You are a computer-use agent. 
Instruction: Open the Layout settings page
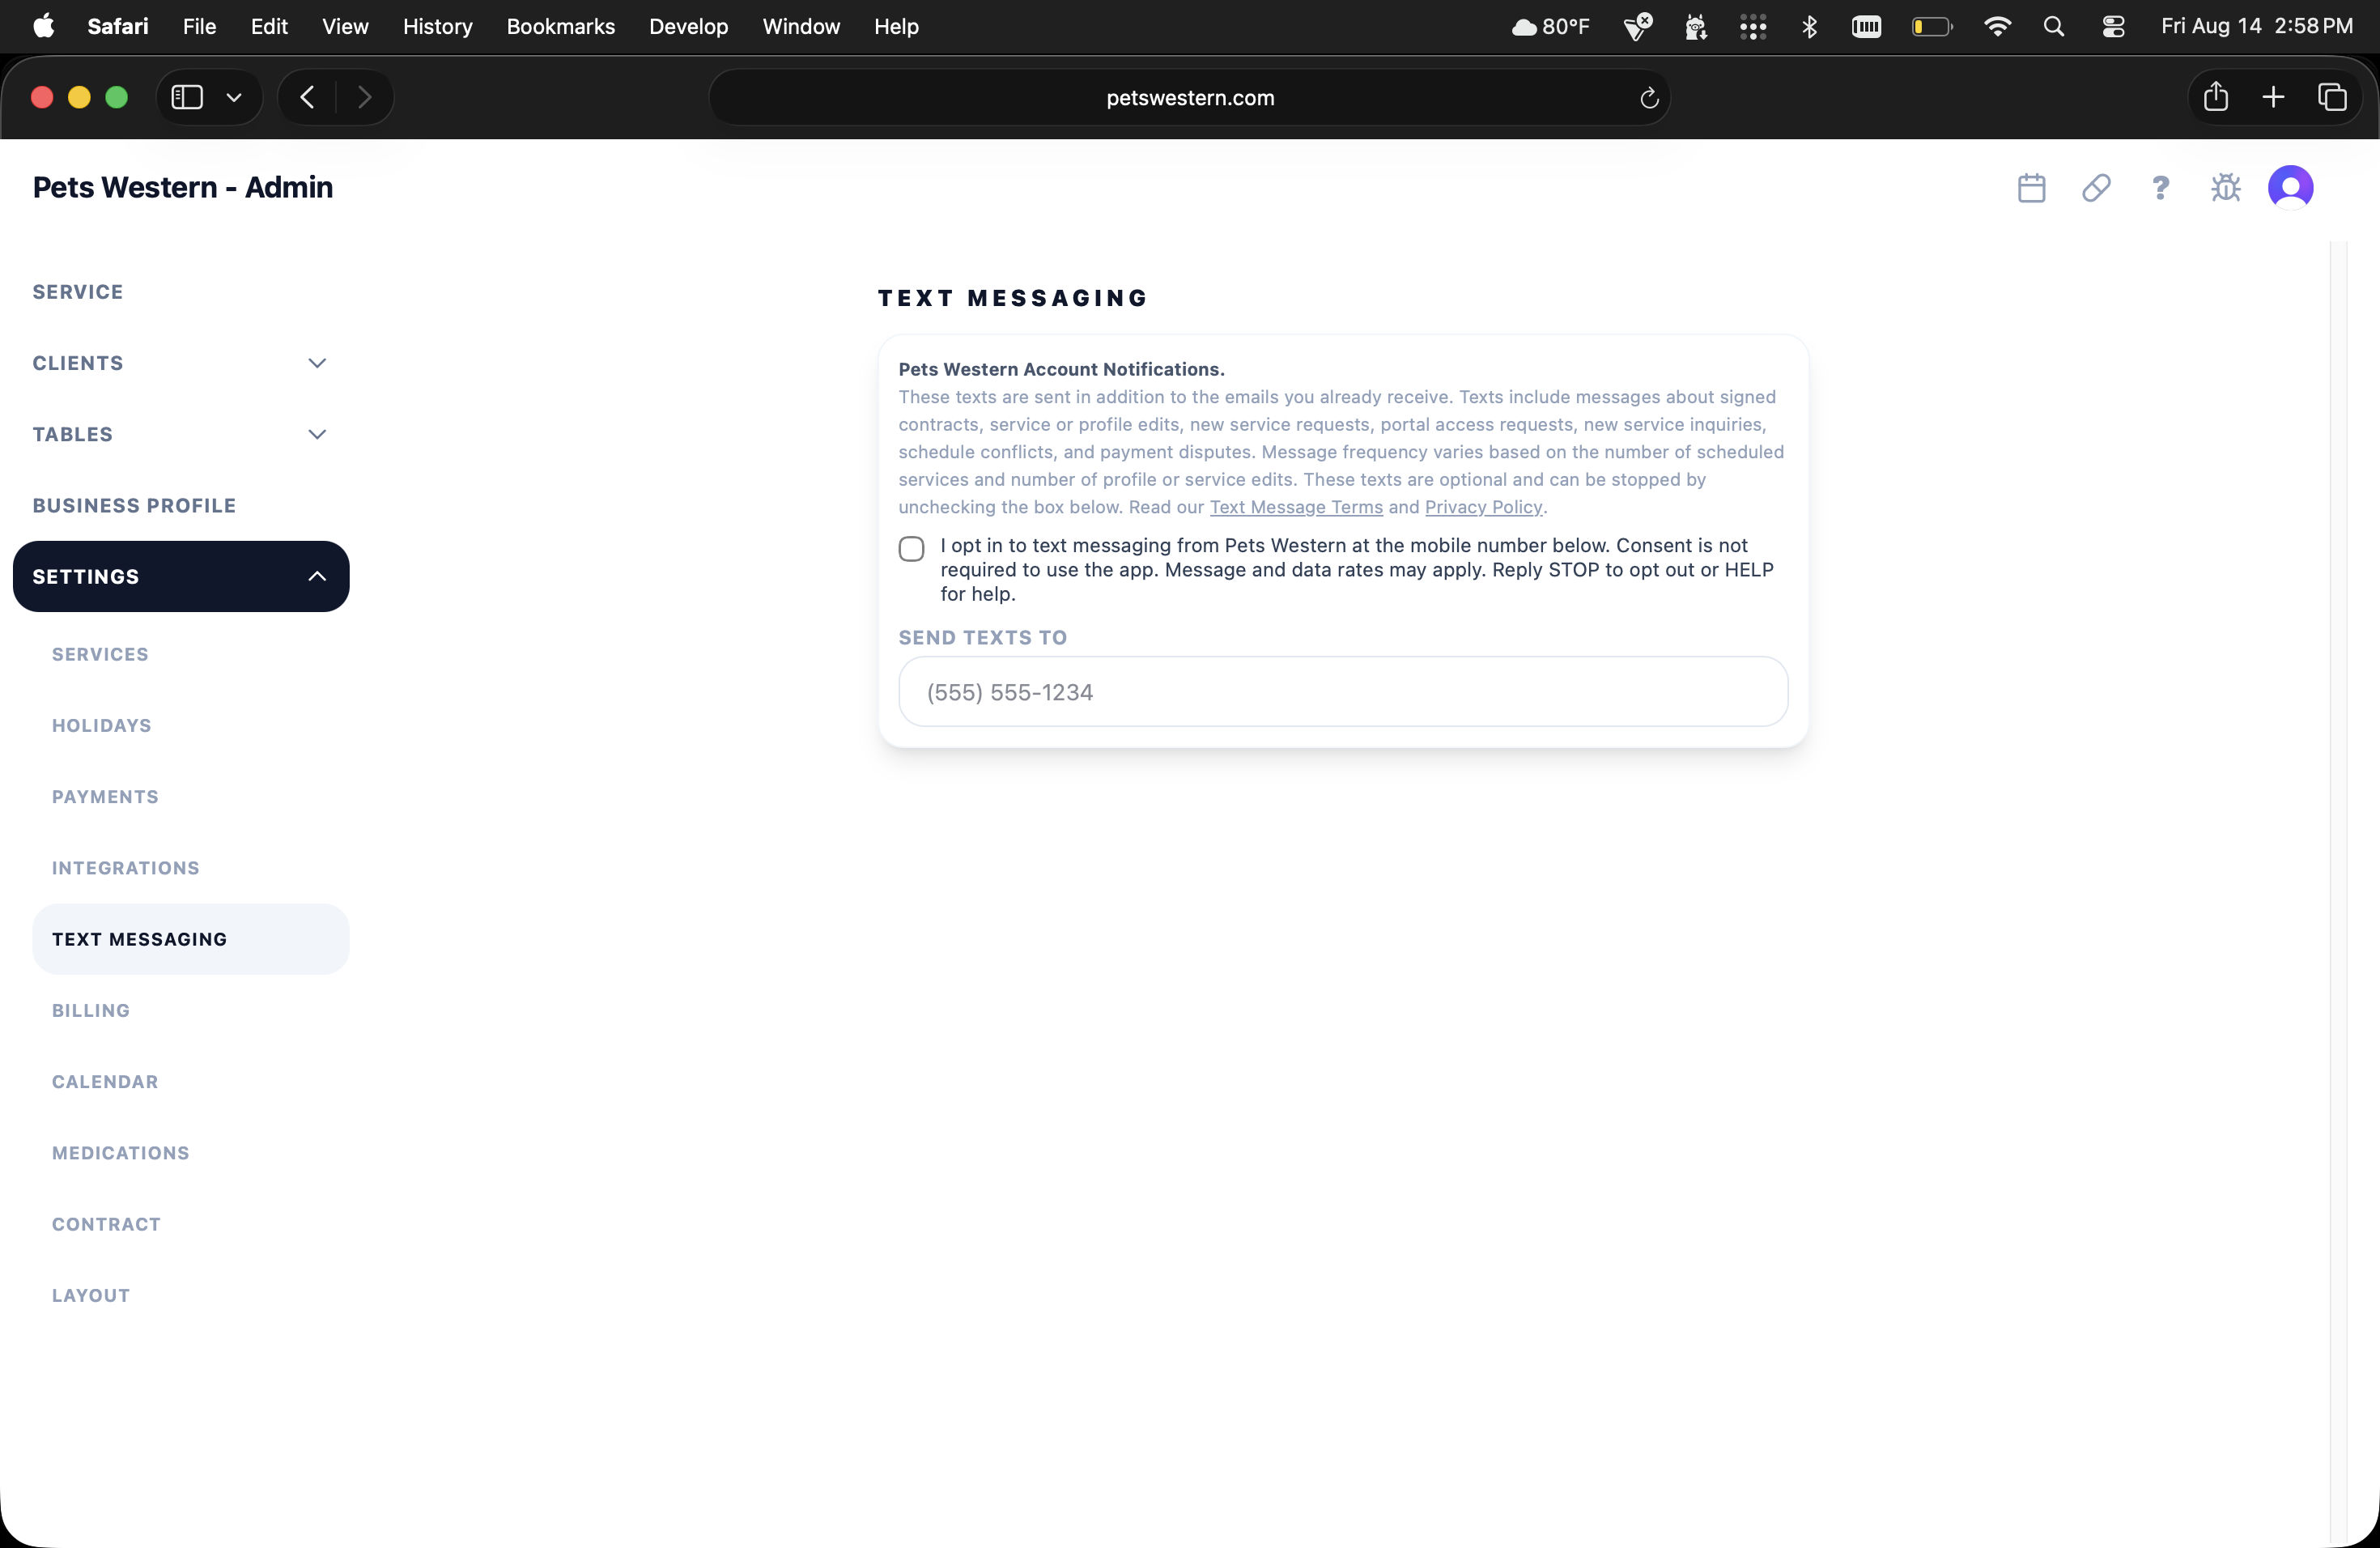coord(91,1295)
